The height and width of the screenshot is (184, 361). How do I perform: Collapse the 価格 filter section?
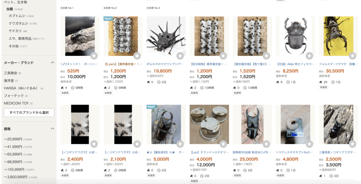coord(53,129)
